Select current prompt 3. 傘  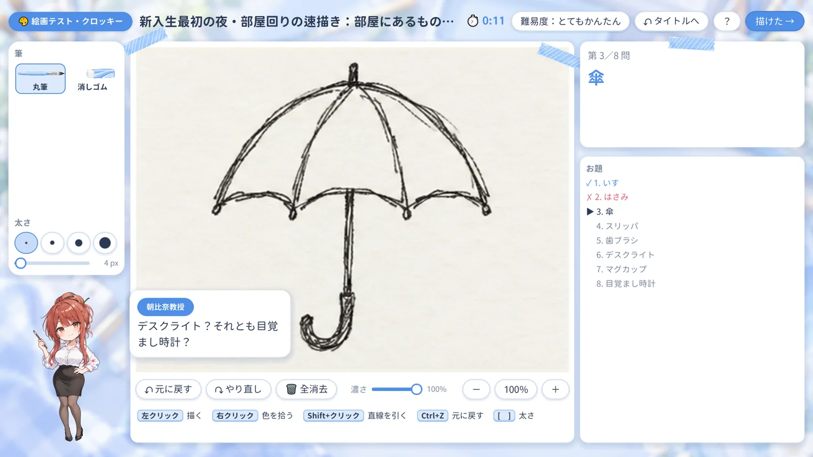[600, 211]
